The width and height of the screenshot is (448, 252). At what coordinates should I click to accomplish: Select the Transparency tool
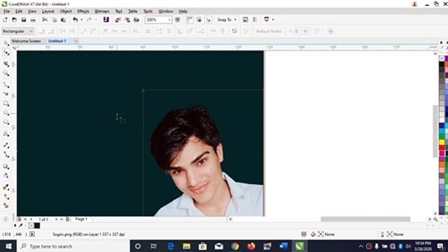coord(6,176)
